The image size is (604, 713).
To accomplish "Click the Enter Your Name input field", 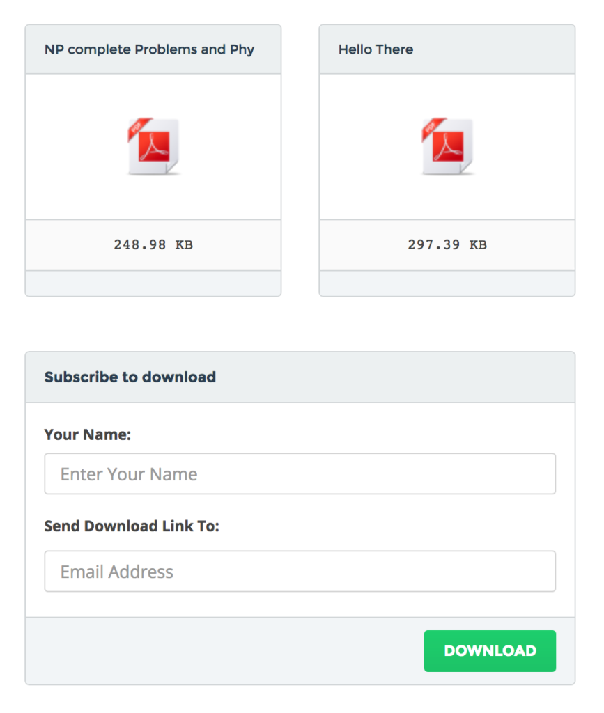I will tap(300, 473).
